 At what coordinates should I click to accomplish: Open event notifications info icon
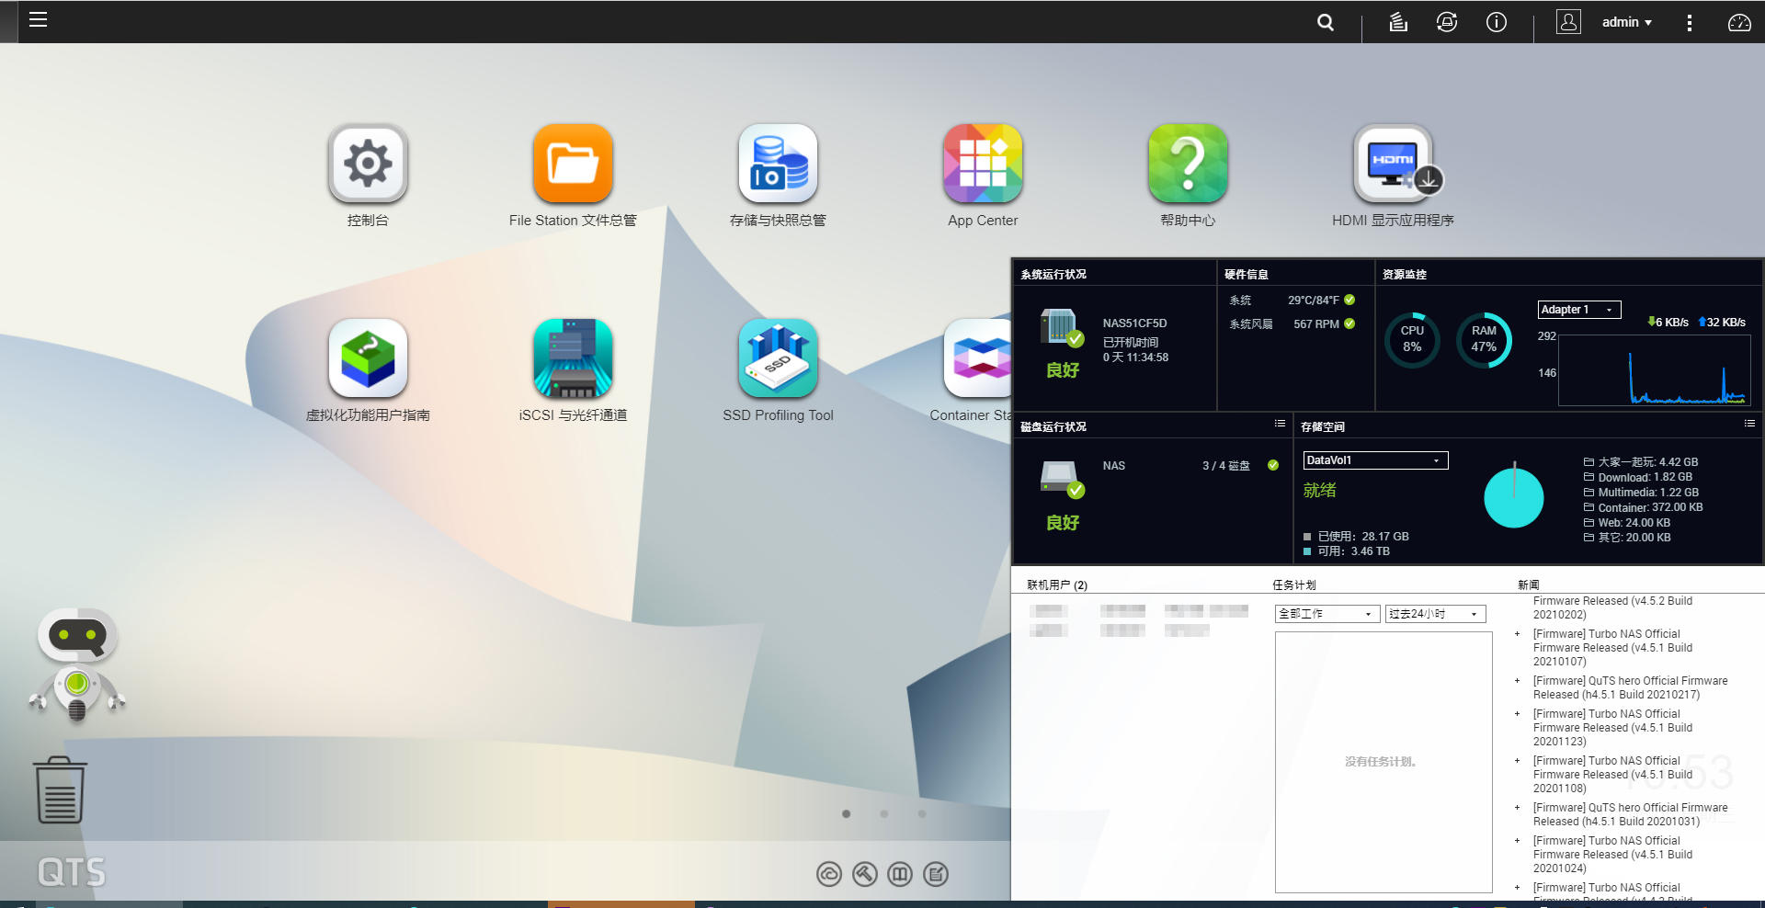pos(1497,22)
